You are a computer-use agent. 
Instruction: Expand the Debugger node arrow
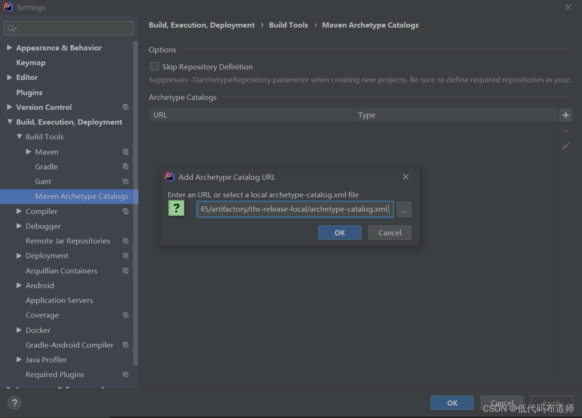19,226
